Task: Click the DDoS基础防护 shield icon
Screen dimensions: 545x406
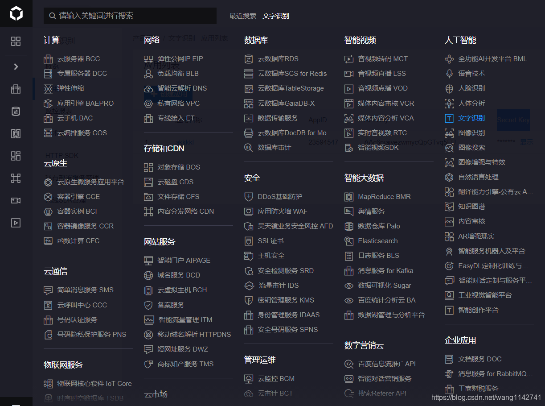Action: 249,197
